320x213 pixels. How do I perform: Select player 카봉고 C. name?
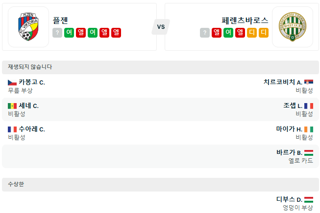32,83
